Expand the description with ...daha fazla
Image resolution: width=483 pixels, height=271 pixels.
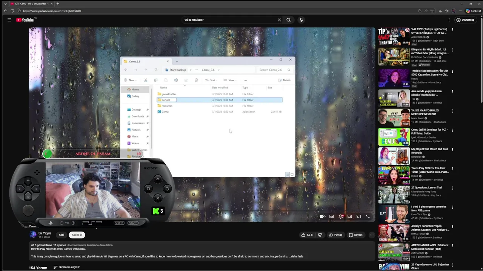296,256
